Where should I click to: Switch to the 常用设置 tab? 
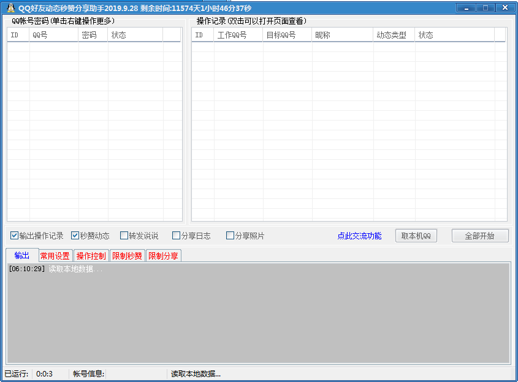pyautogui.click(x=55, y=256)
